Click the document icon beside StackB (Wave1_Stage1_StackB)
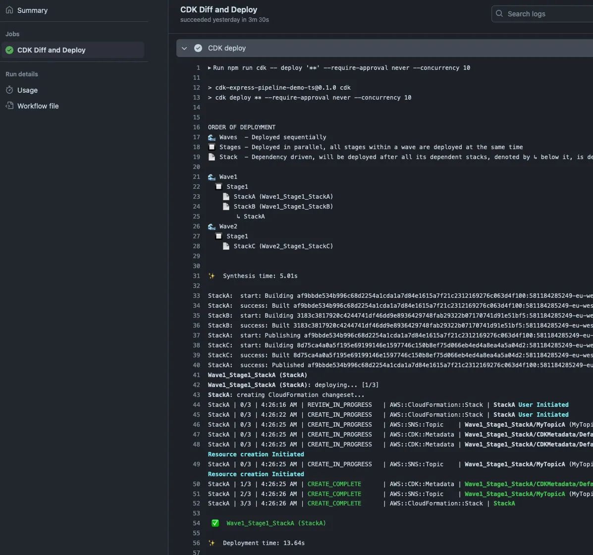 (x=226, y=207)
